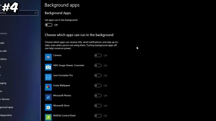
Task: Toggle Let apps run in the background
Action: tap(49, 25)
